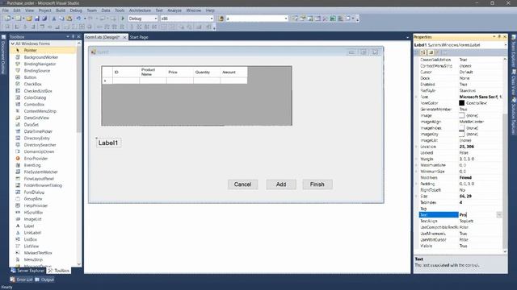
Task: Open the Document Outline side tab
Action: (3, 55)
